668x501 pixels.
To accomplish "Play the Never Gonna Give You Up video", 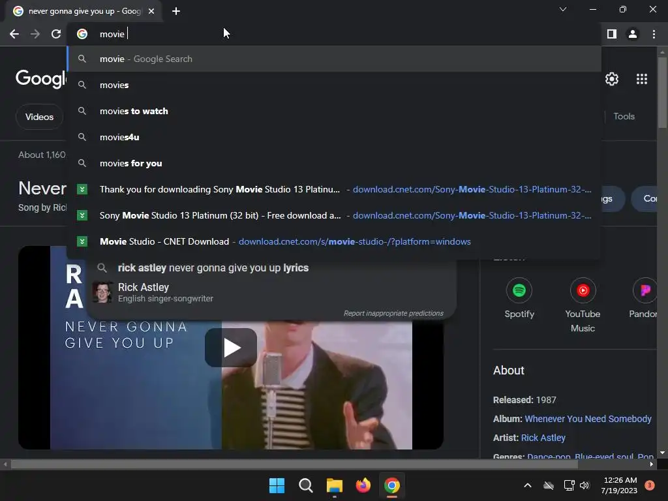I will click(231, 348).
